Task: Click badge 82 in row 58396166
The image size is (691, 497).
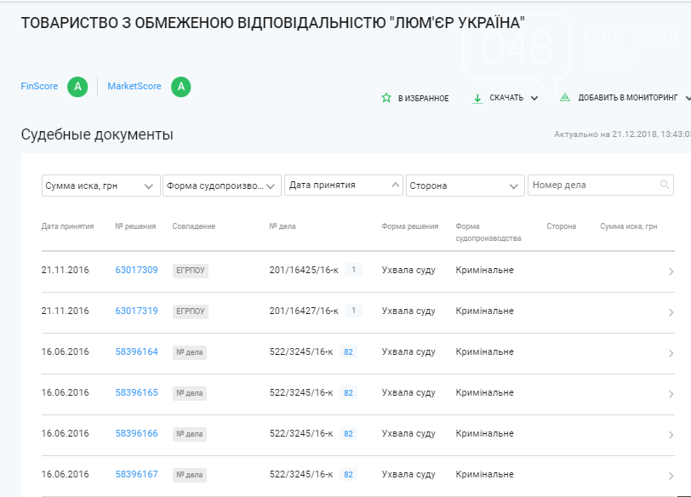Action: click(x=348, y=433)
